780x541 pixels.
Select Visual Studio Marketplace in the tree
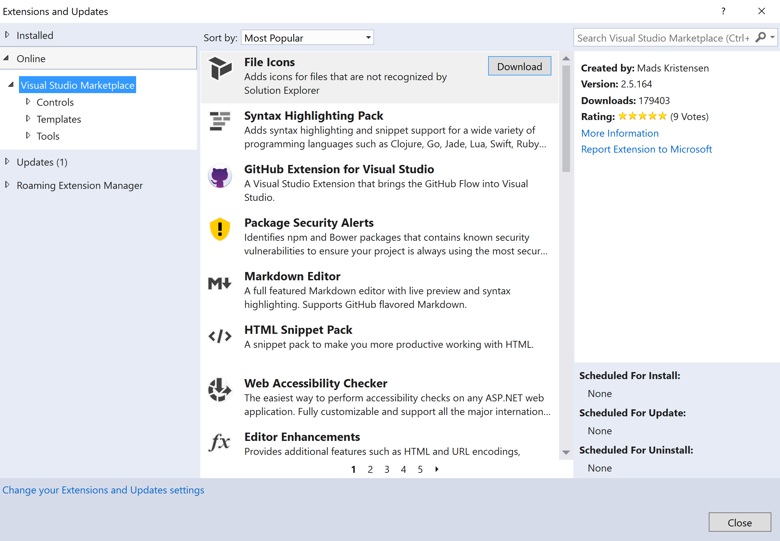tap(77, 85)
